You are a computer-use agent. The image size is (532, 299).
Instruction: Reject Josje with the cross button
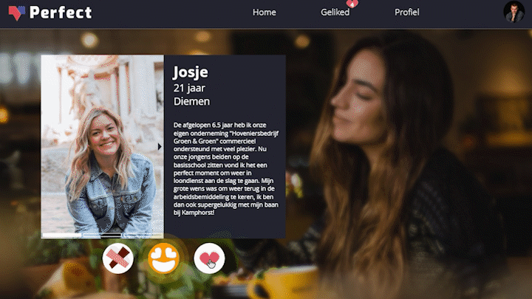(117, 258)
